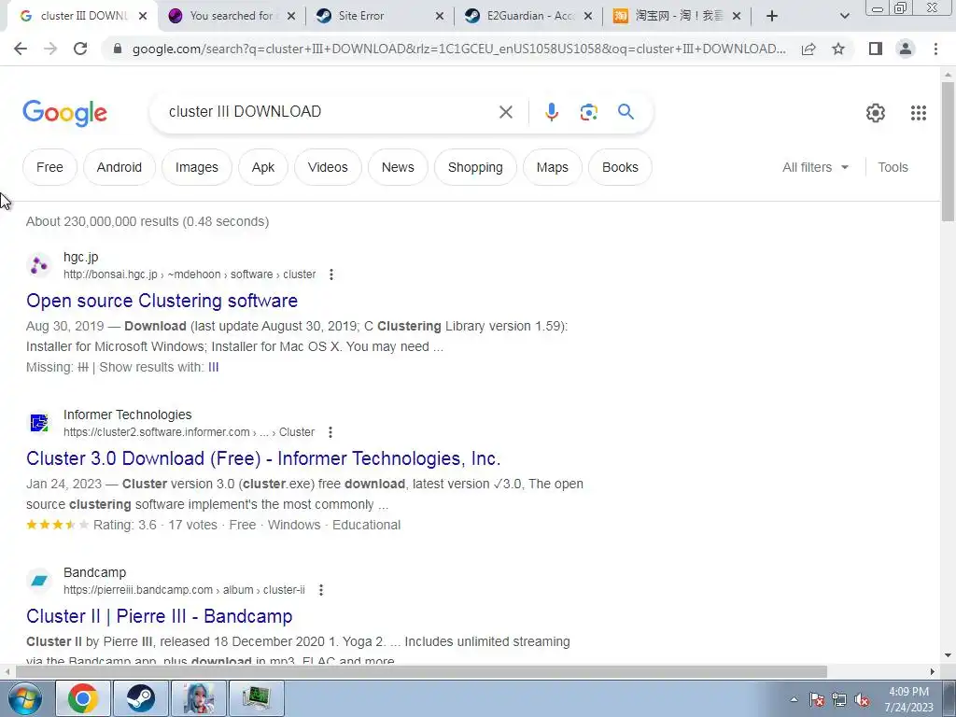This screenshot has height=717, width=956.
Task: Go to the Google homepage via logo
Action: (64, 113)
